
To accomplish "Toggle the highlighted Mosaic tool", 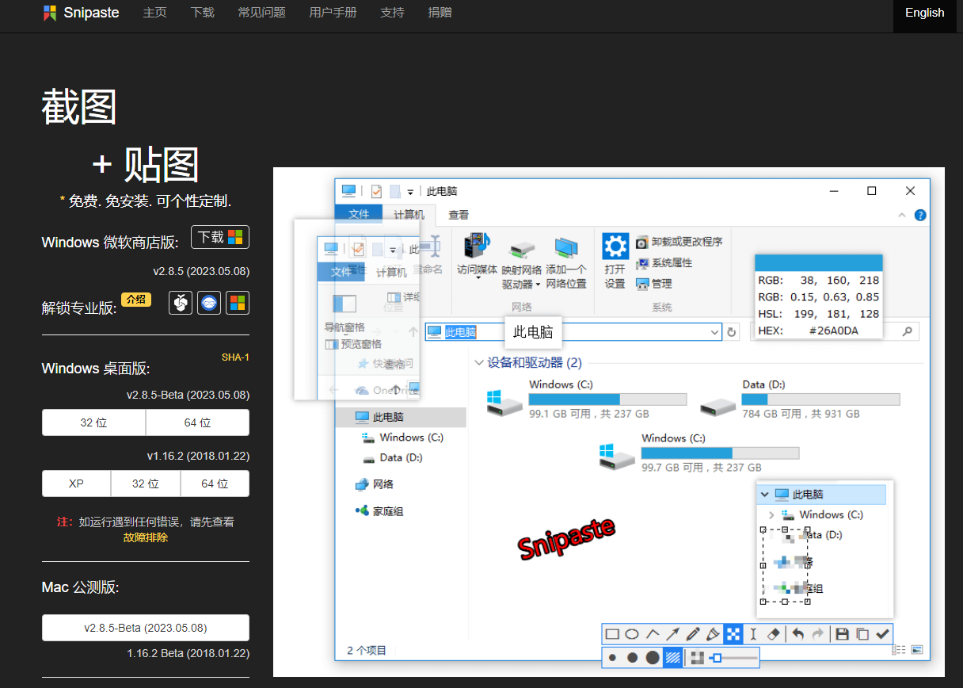I will point(733,634).
